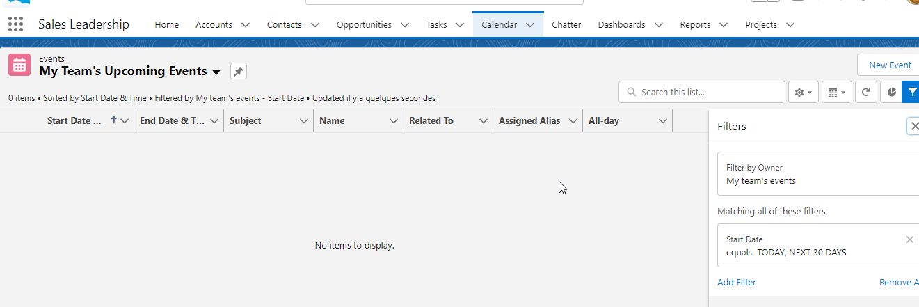Expand the Subject column actions chevron

304,121
